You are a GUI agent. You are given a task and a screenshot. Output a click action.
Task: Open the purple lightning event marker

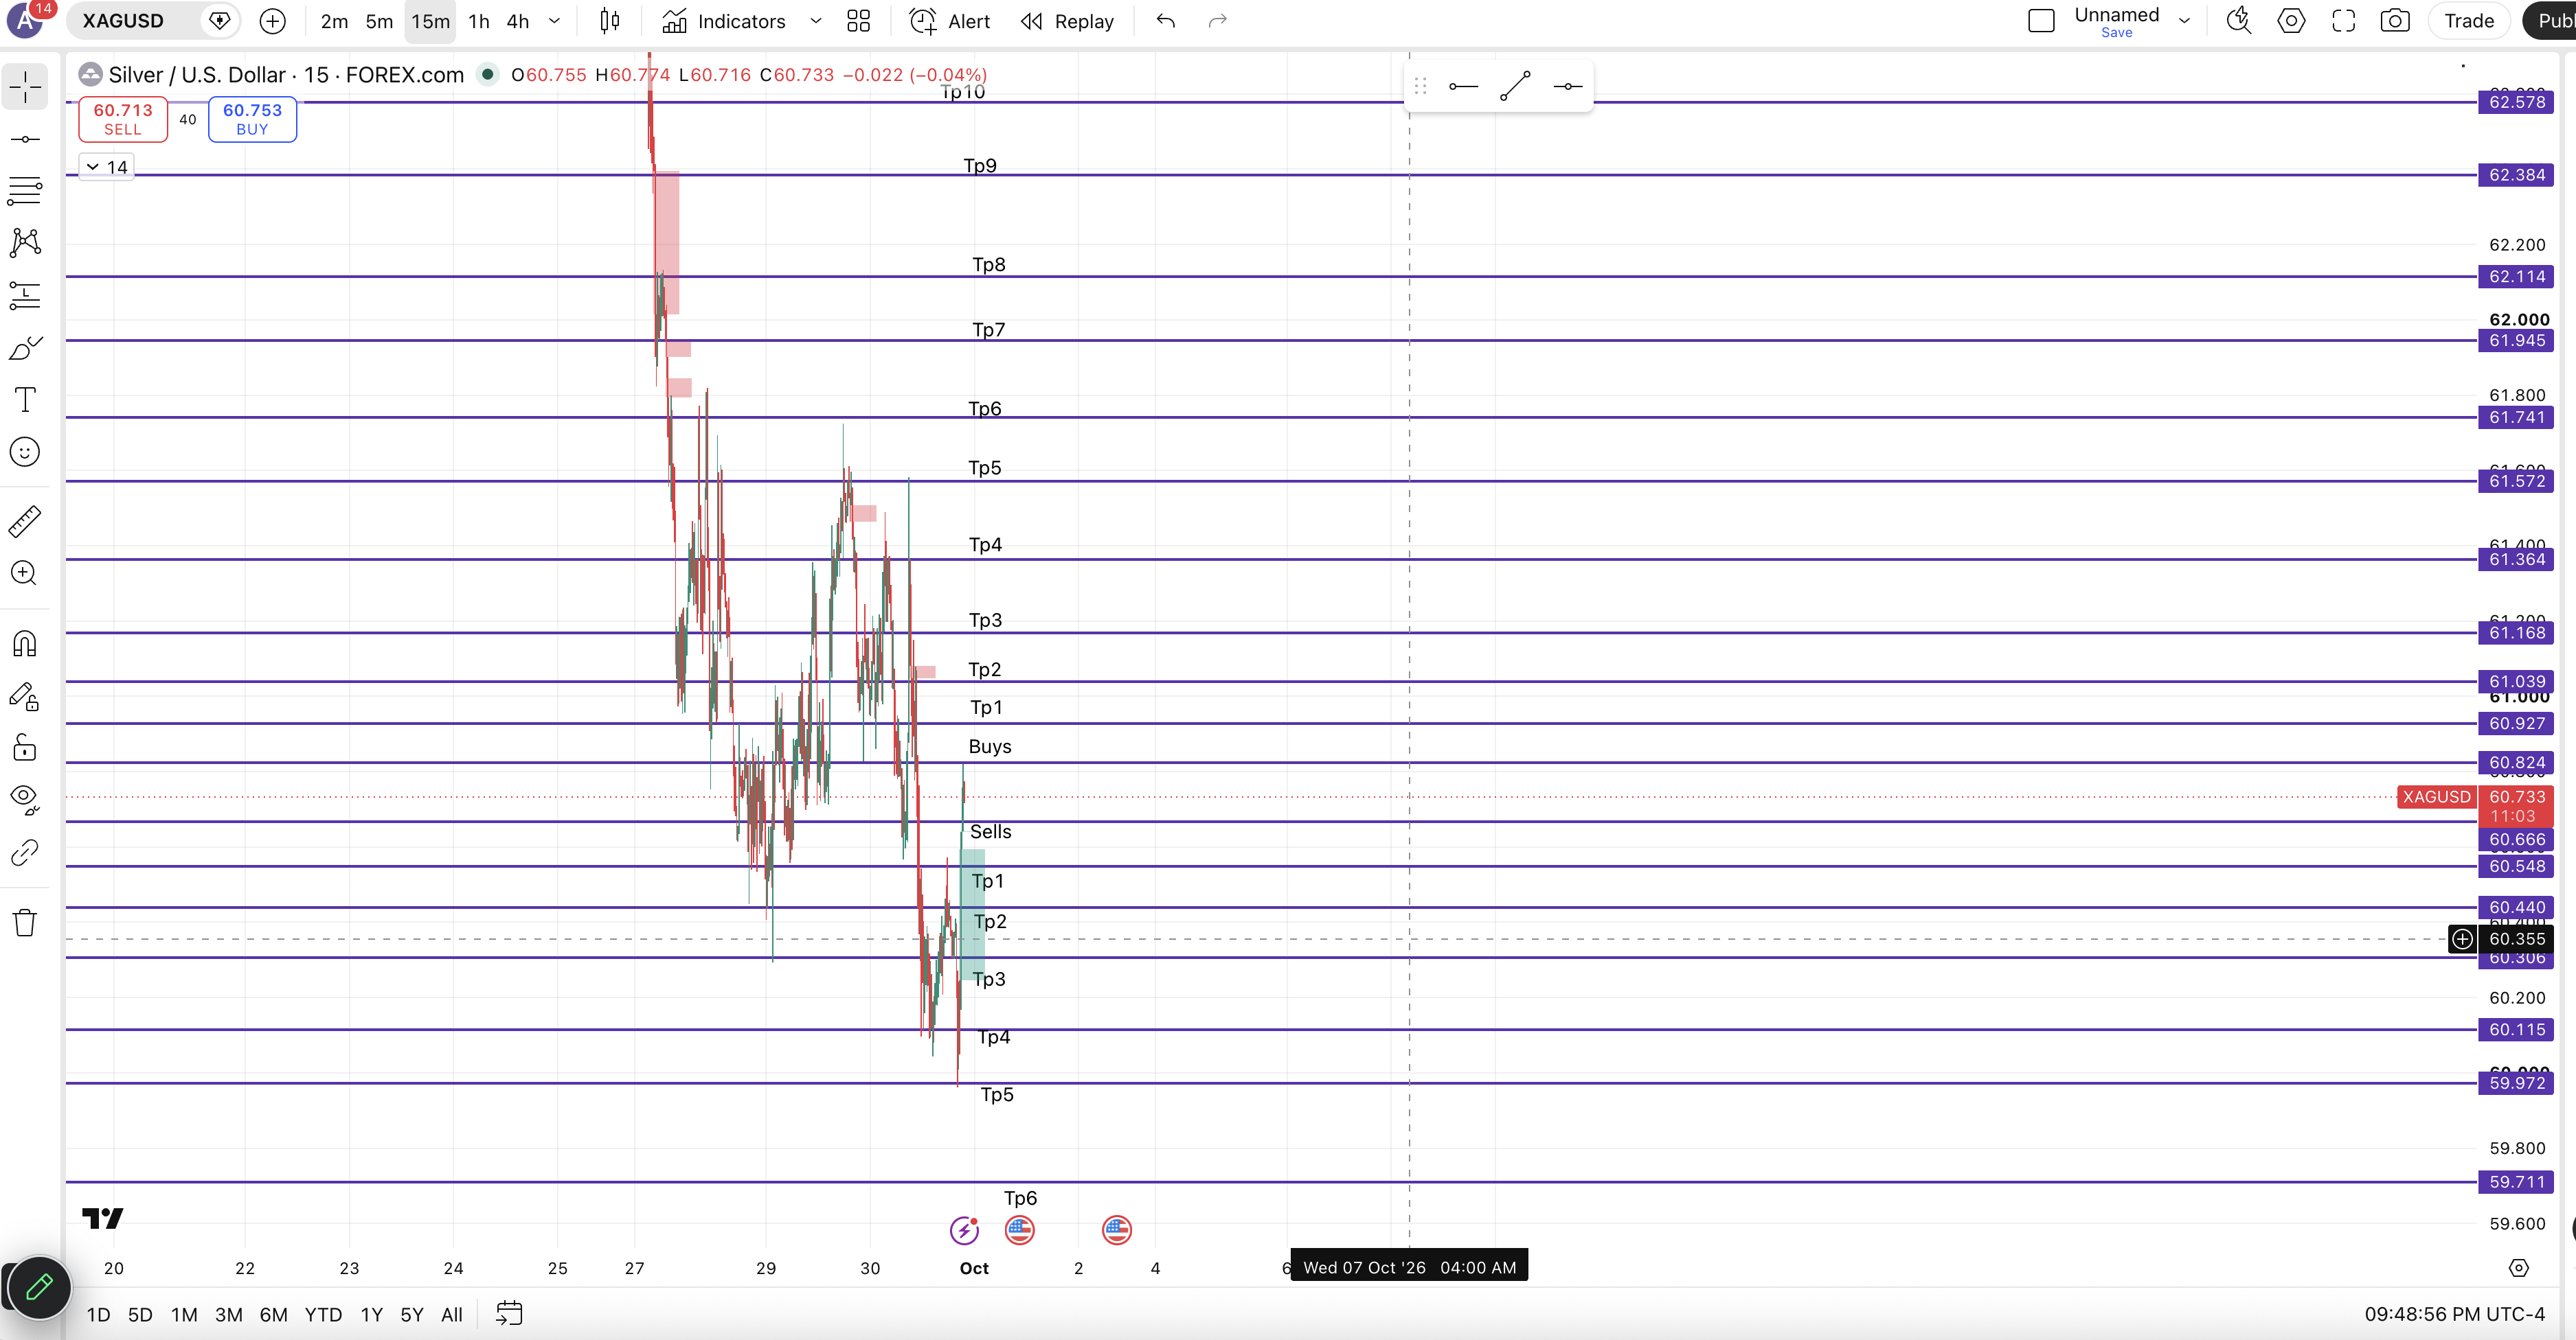pos(964,1230)
